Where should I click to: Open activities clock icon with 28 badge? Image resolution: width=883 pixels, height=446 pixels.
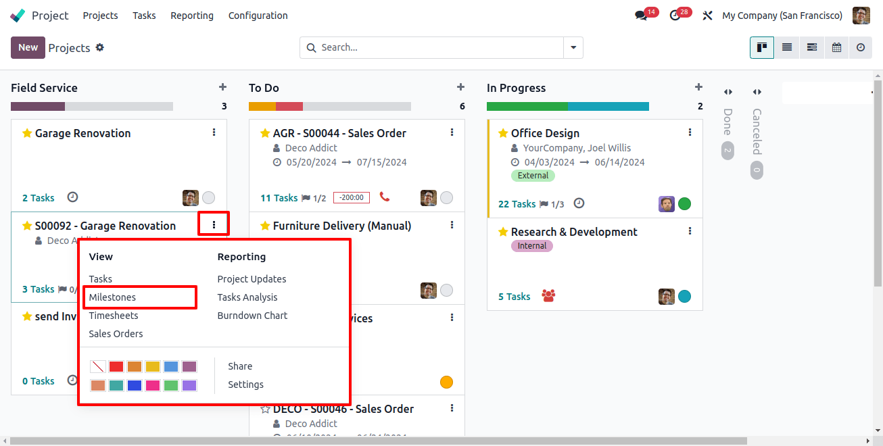(x=675, y=16)
